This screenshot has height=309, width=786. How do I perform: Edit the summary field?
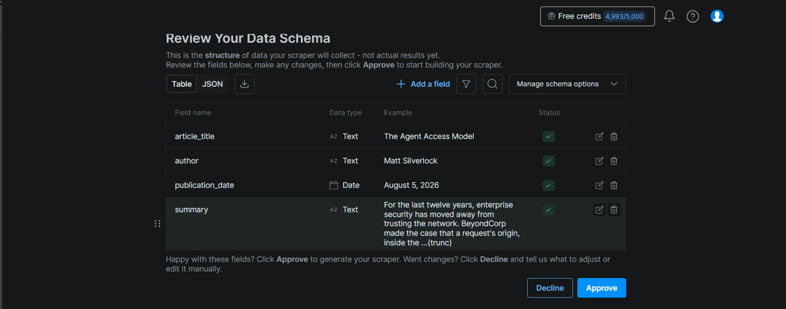click(x=599, y=209)
